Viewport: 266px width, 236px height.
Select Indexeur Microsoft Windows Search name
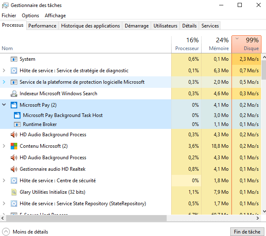pyautogui.click(x=58, y=94)
